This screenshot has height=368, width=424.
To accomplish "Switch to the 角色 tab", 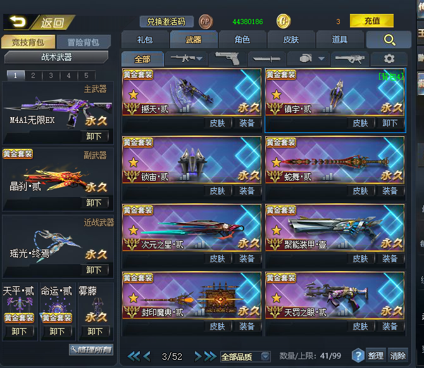I will (x=242, y=40).
